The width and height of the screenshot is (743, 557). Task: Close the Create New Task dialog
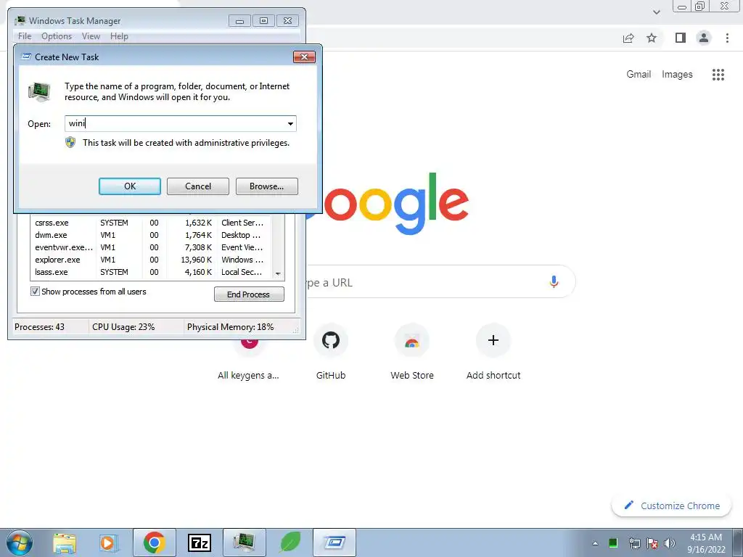[304, 57]
